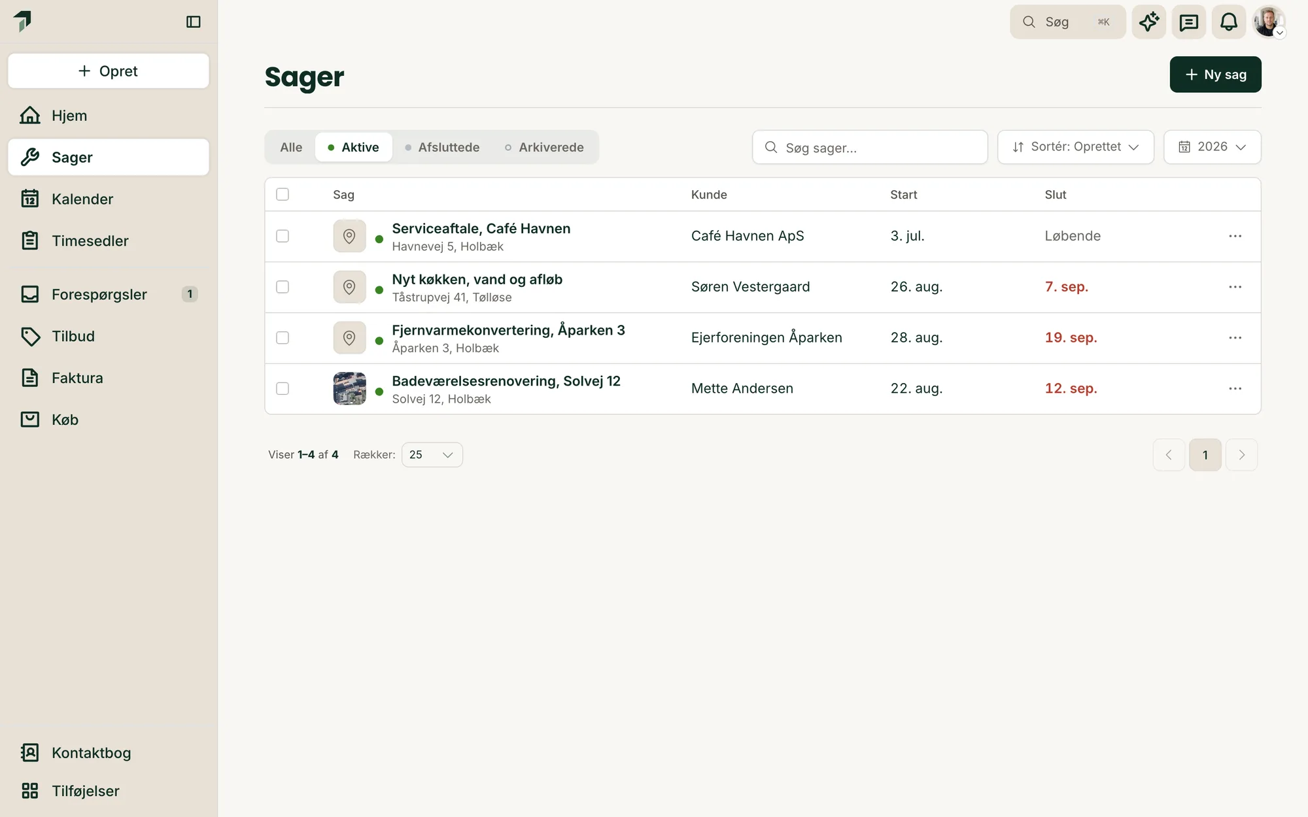Open Forespørgsler in the sidebar
Viewport: 1308px width, 817px height.
109,295
